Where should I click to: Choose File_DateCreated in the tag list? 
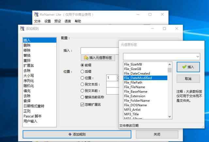point(145,73)
